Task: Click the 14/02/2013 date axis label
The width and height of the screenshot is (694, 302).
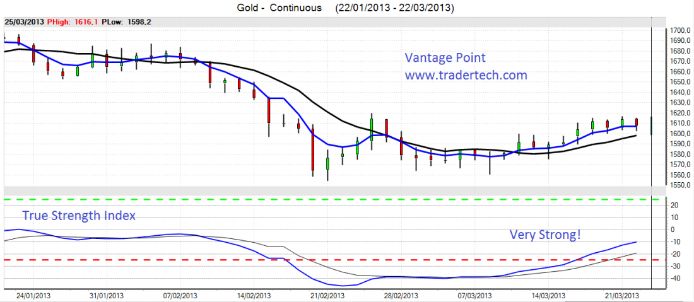Action: click(x=254, y=294)
